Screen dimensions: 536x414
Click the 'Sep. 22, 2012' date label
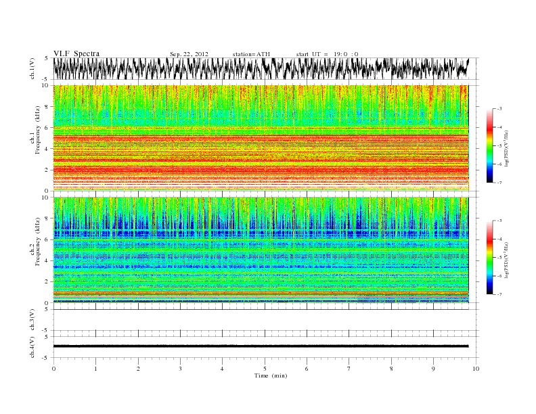click(189, 54)
